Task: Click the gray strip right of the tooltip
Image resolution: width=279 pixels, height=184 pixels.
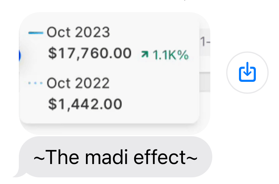Action: click(204, 82)
